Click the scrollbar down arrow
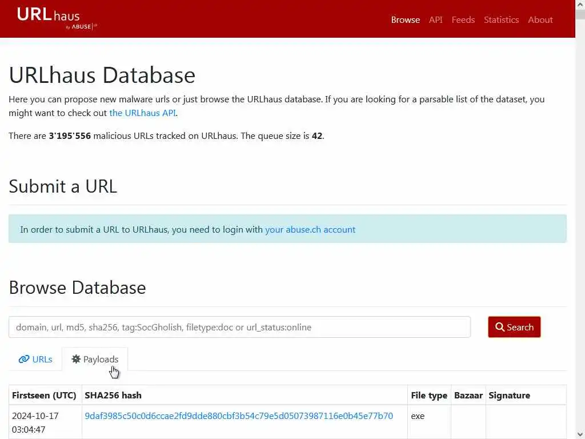585x439 pixels. click(580, 434)
